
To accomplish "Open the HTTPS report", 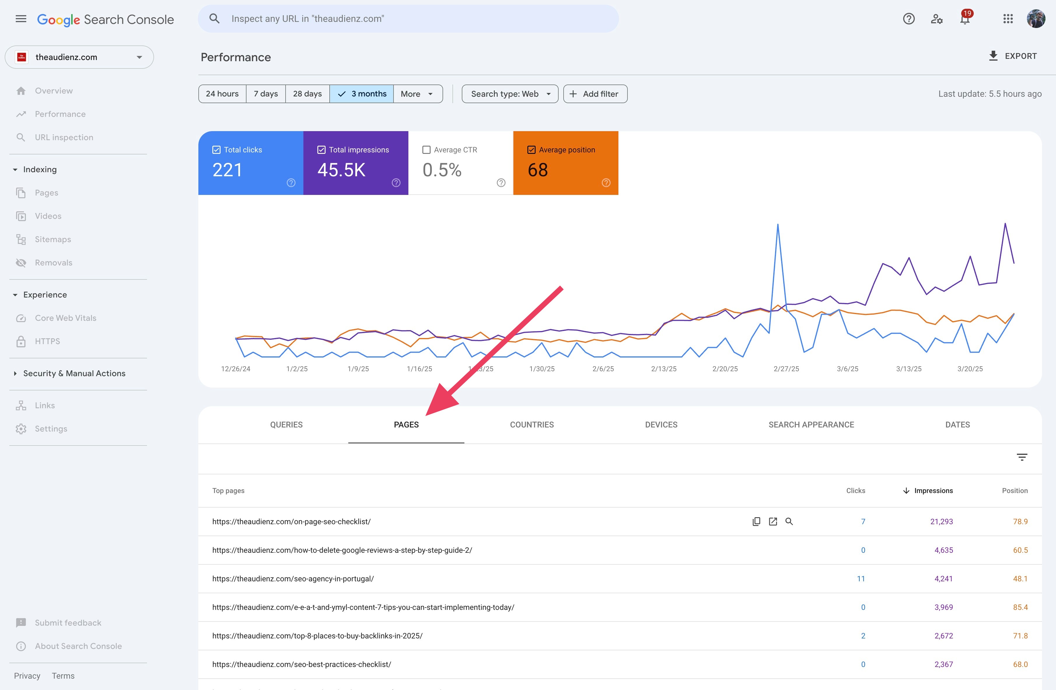I will click(47, 341).
